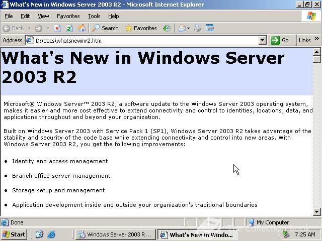This screenshot has height=241, width=322.
Task: Click the vertical scrollbar thumb
Action: tap(317, 59)
